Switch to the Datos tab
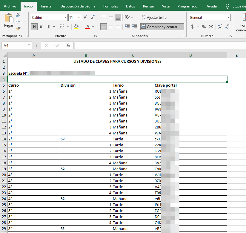This screenshot has width=246, height=233. 130,6
